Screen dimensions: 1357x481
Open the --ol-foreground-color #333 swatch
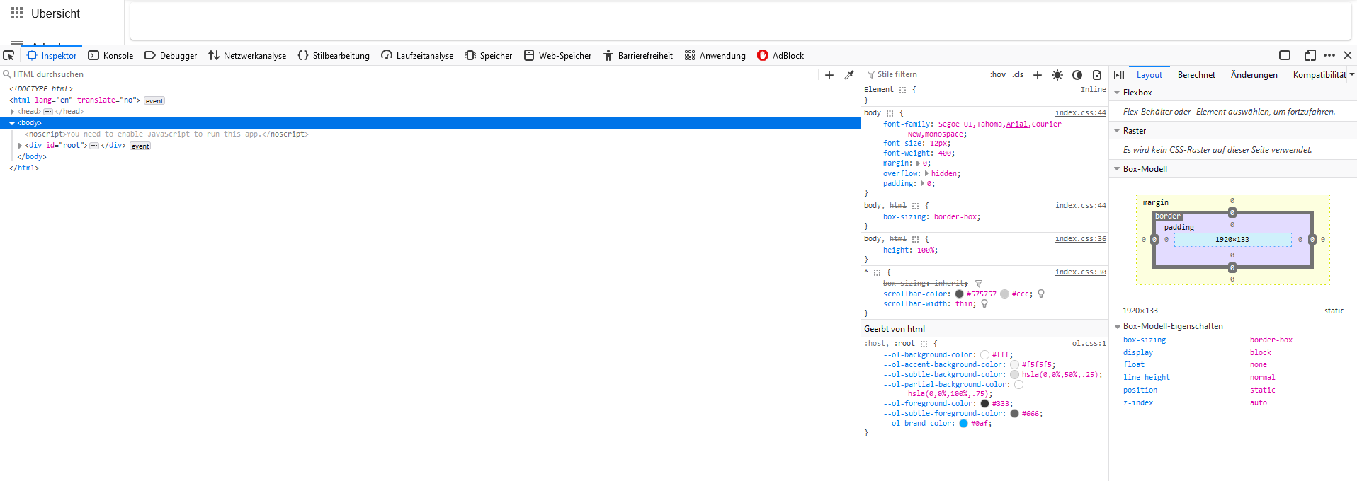click(x=984, y=403)
